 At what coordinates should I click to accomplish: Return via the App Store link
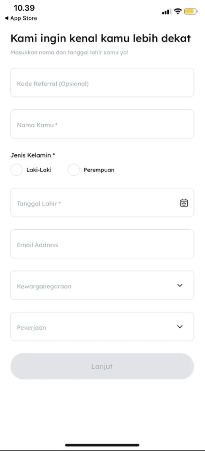pos(24,18)
